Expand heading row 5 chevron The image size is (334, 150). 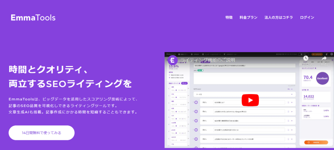click(x=292, y=139)
